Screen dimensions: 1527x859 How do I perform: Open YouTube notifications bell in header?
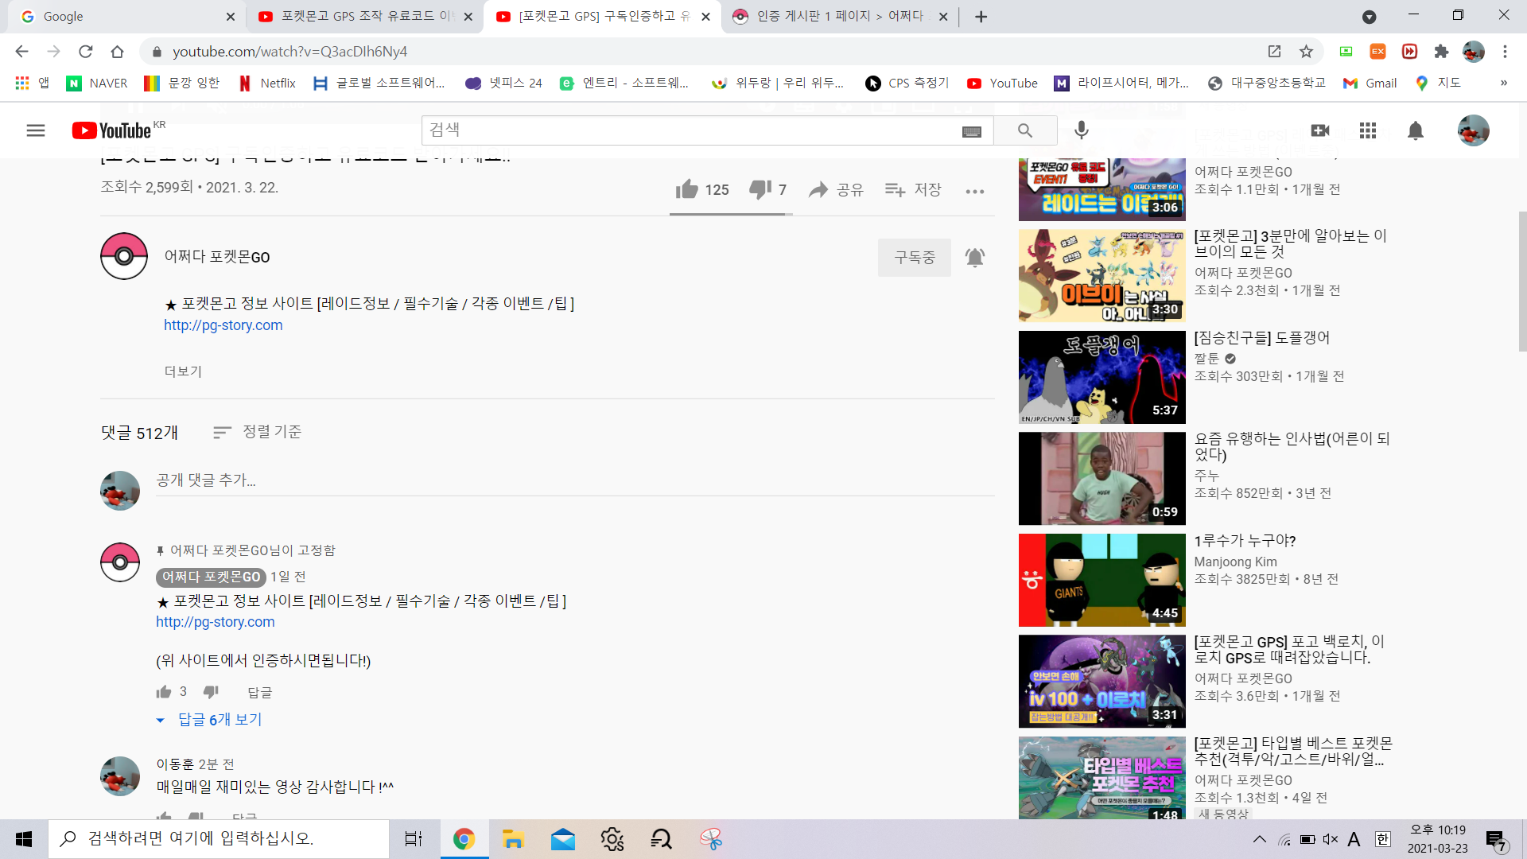pyautogui.click(x=1416, y=130)
